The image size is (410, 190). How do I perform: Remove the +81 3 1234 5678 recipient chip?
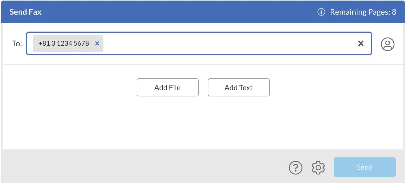[x=97, y=43]
